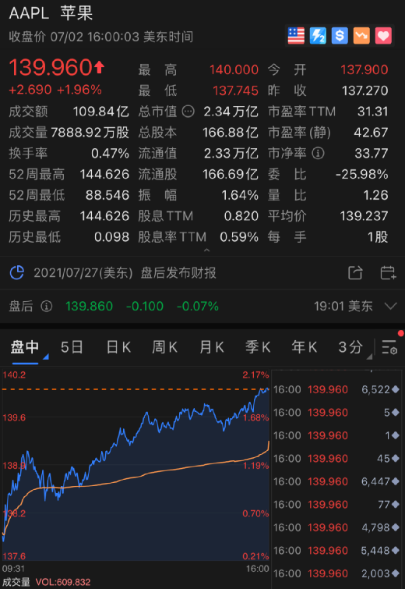Image resolution: width=405 pixels, height=589 pixels.
Task: Tap the US flag market icon
Action: 296,36
